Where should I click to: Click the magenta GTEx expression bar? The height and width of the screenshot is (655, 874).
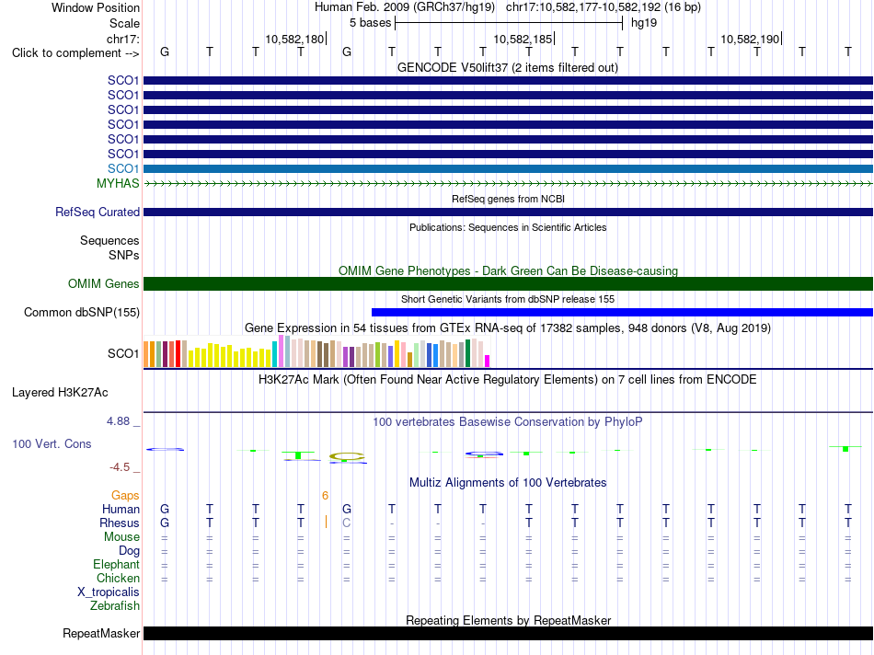click(x=488, y=361)
